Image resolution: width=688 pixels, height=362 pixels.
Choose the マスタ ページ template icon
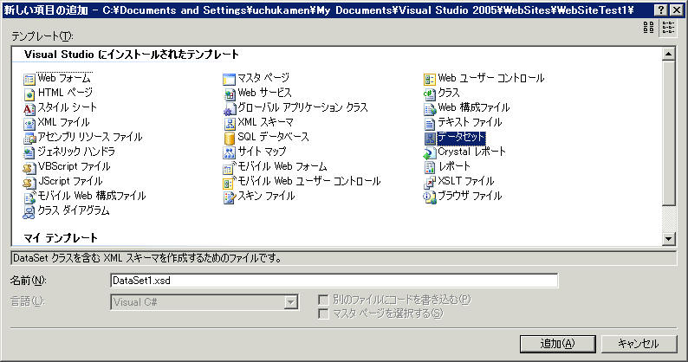coord(229,80)
